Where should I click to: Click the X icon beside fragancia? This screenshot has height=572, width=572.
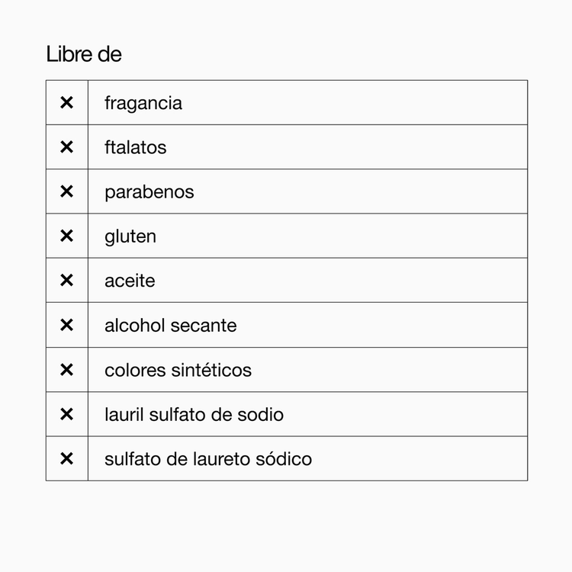tap(67, 102)
